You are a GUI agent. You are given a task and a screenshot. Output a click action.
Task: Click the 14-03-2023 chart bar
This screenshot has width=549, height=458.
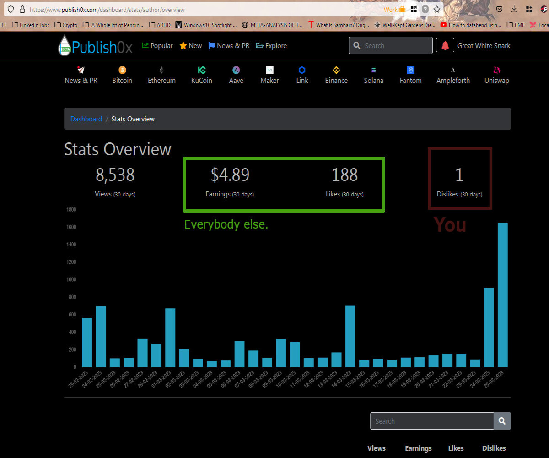click(x=350, y=336)
